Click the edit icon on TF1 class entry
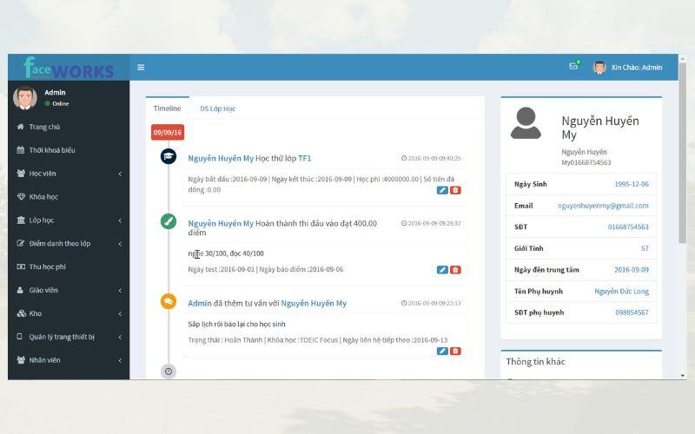 442,190
